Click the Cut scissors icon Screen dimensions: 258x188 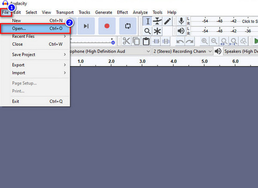click(126, 41)
